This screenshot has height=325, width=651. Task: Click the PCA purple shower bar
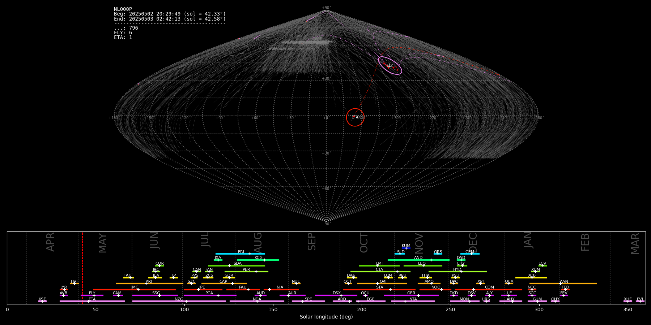210,295
